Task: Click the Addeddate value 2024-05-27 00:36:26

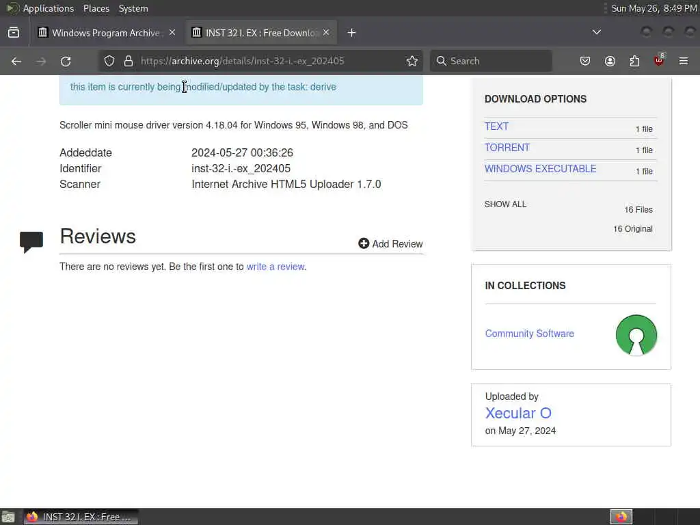Action: point(243,152)
